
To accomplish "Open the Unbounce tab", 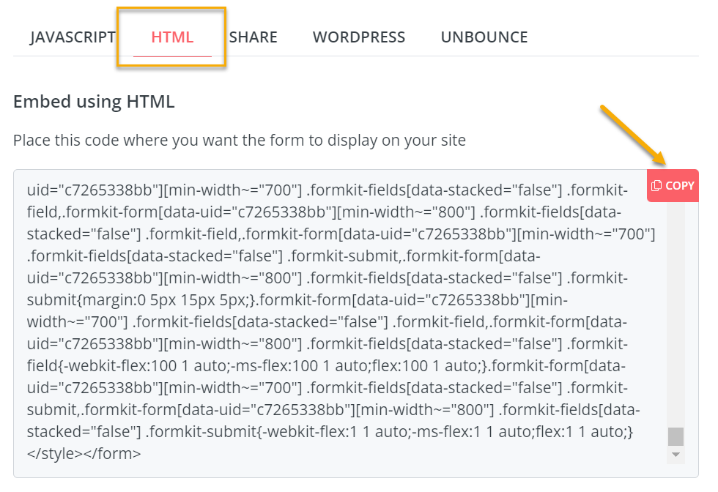I will click(484, 37).
